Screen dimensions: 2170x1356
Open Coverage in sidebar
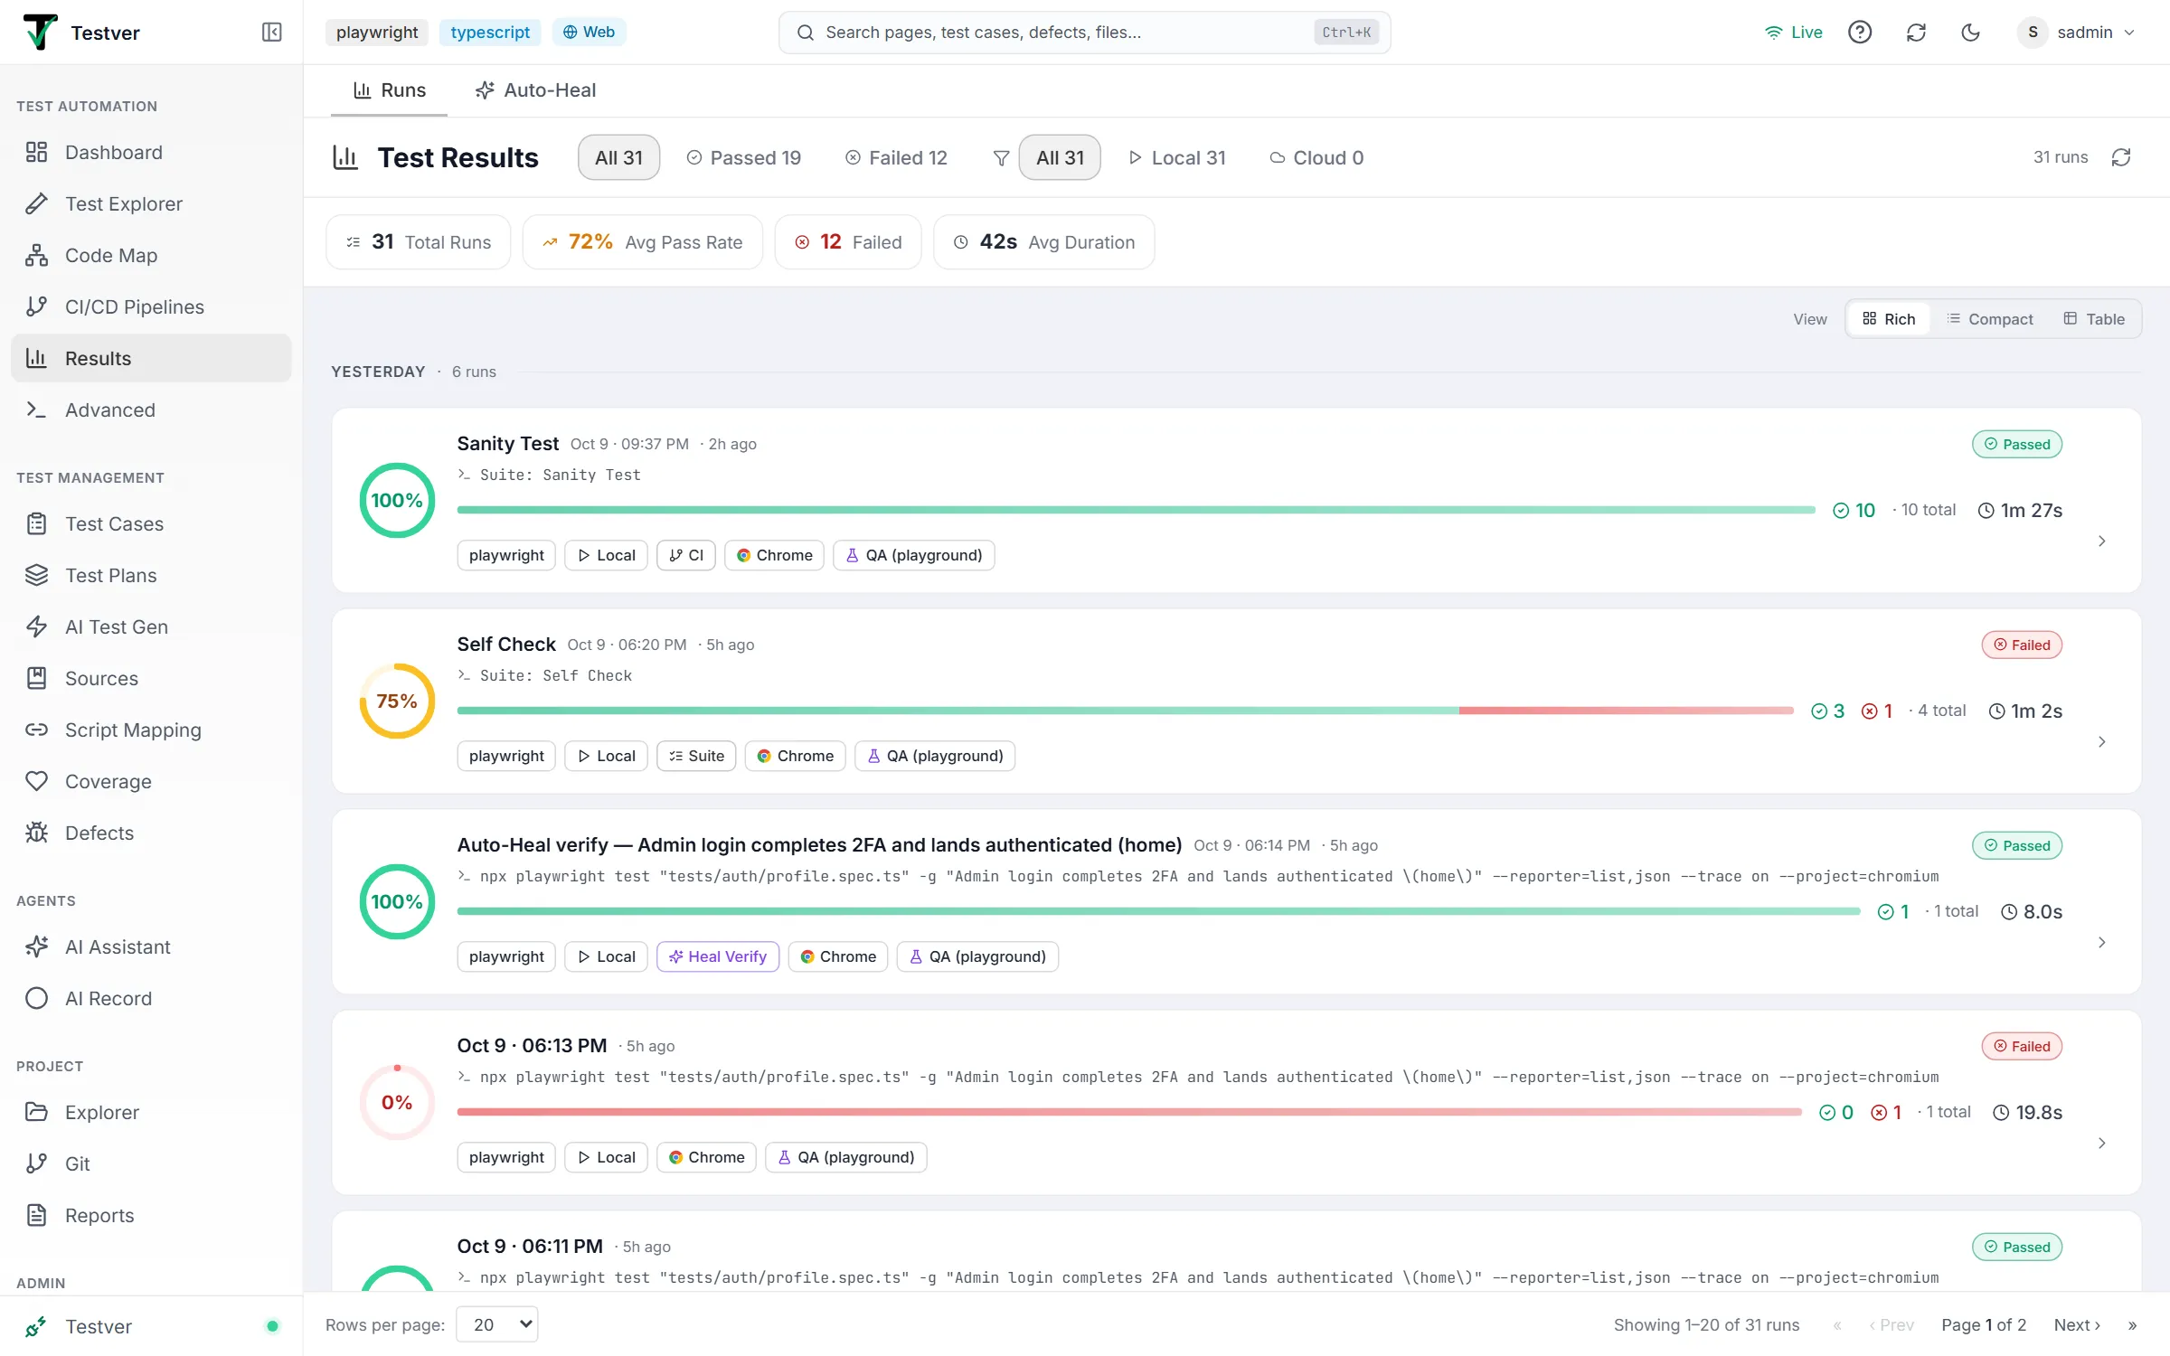151,781
